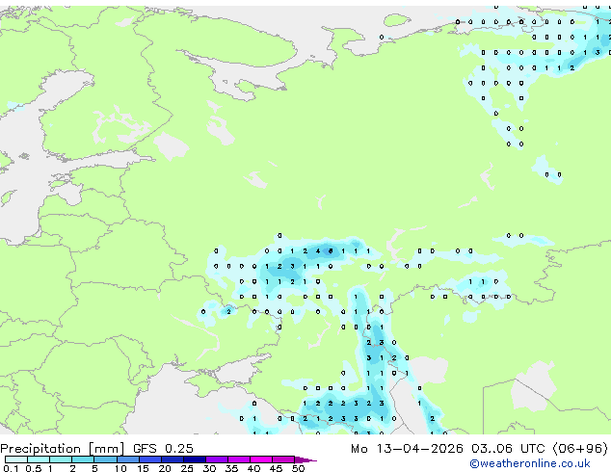Click the '45' legend scale label

coord(276,468)
